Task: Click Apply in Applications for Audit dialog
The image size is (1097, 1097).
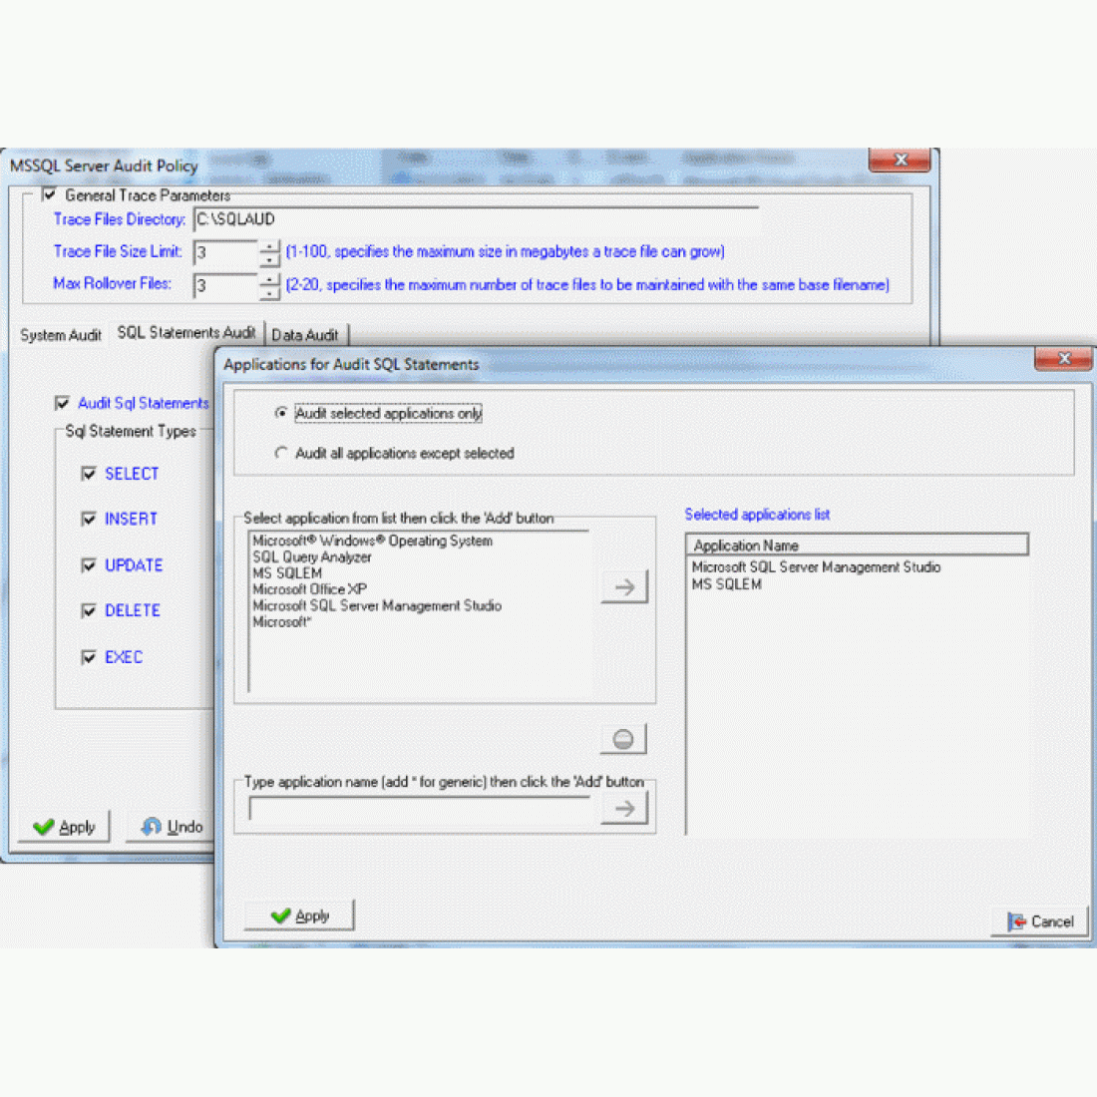Action: coord(299,915)
